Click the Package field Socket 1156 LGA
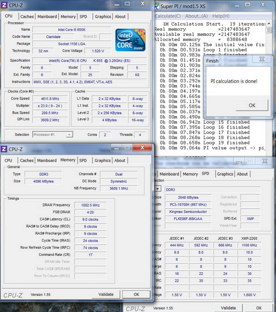 (72, 44)
